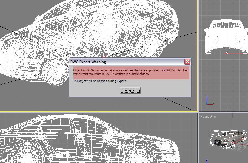
Task: Click the Perspective viewport label
Action: coord(208,117)
